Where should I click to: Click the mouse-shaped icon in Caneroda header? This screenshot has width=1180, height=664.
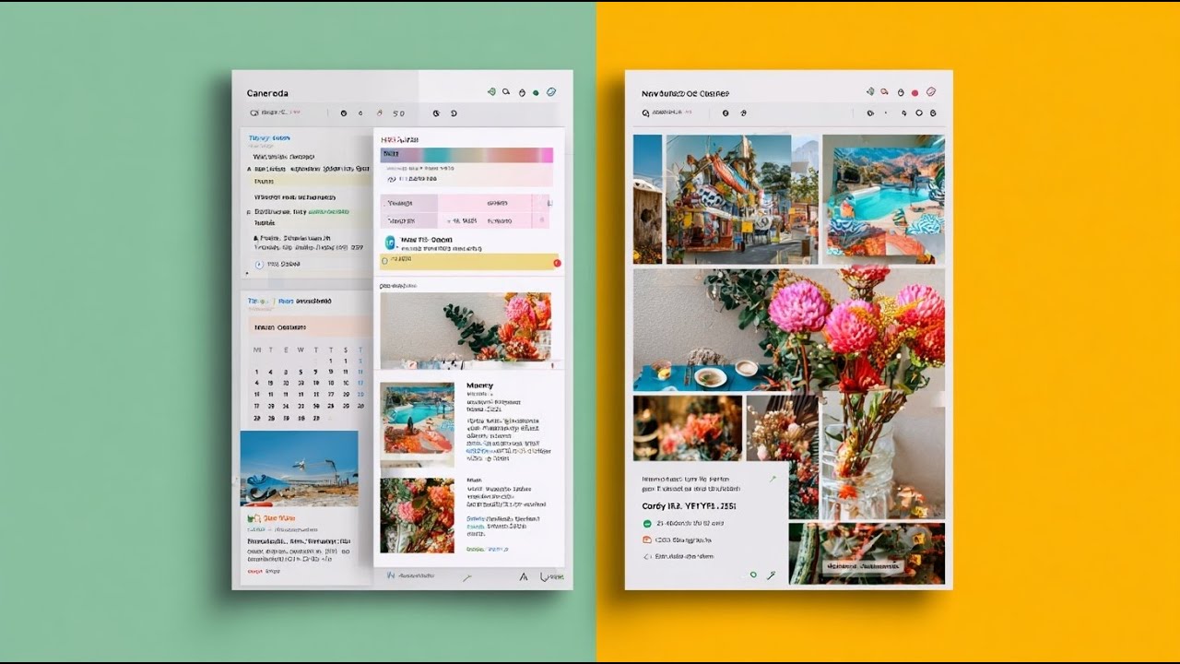(522, 92)
